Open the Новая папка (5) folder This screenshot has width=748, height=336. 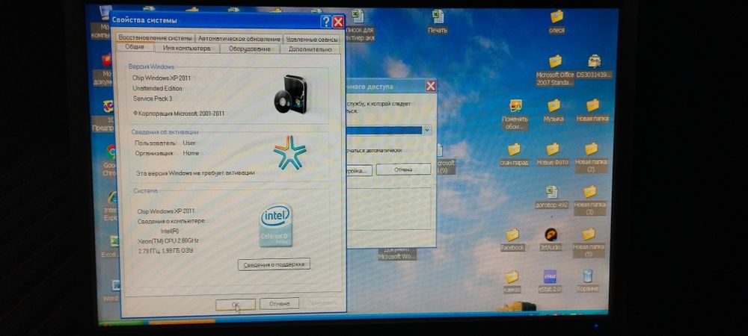coord(589,234)
